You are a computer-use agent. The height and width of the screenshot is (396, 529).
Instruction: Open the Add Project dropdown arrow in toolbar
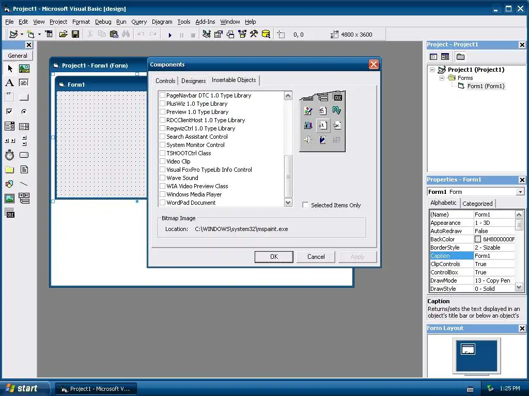tap(22, 34)
